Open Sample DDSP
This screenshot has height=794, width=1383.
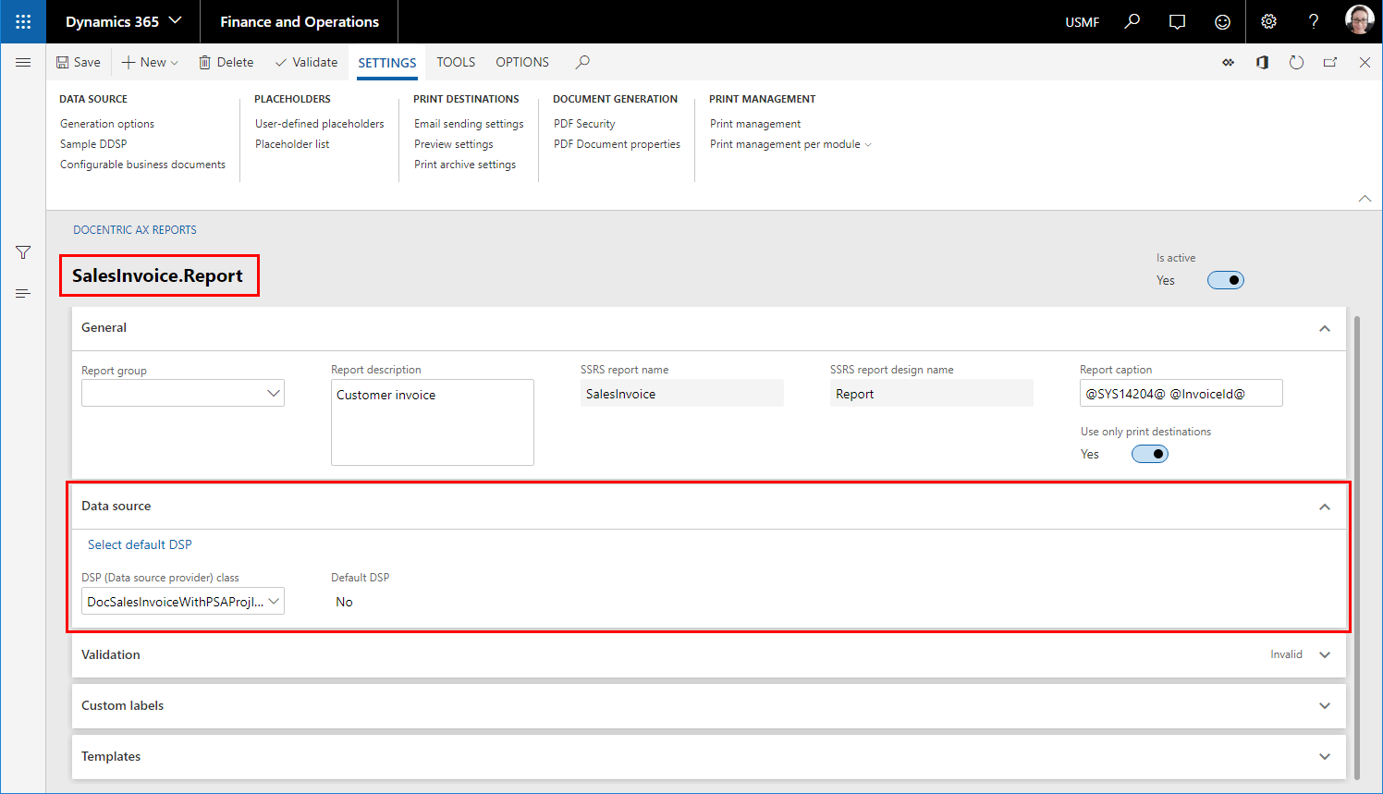[x=93, y=144]
